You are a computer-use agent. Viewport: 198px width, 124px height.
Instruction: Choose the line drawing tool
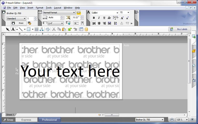21,29
